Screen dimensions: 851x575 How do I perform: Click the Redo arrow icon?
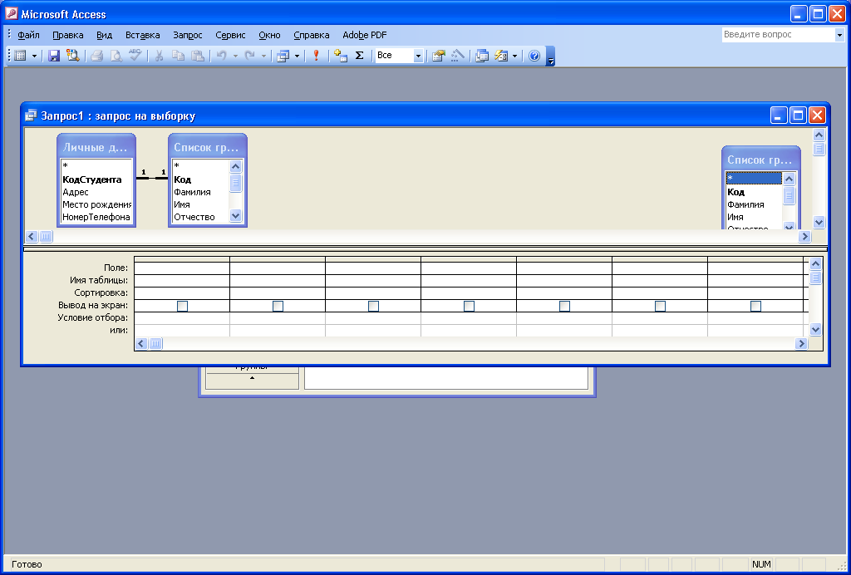(x=249, y=56)
